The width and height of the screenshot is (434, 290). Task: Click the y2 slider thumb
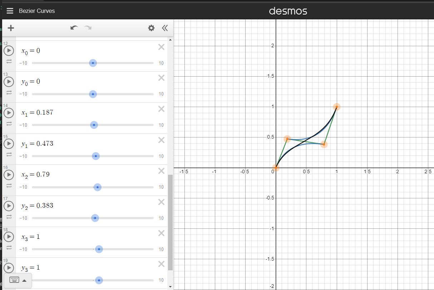(x=95, y=218)
